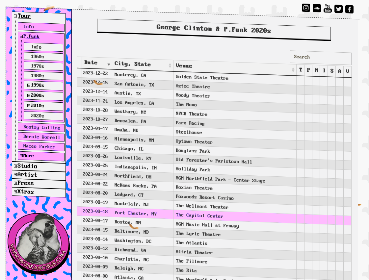Click the Search input field
Image resolution: width=369 pixels, height=280 pixels.
[x=321, y=57]
